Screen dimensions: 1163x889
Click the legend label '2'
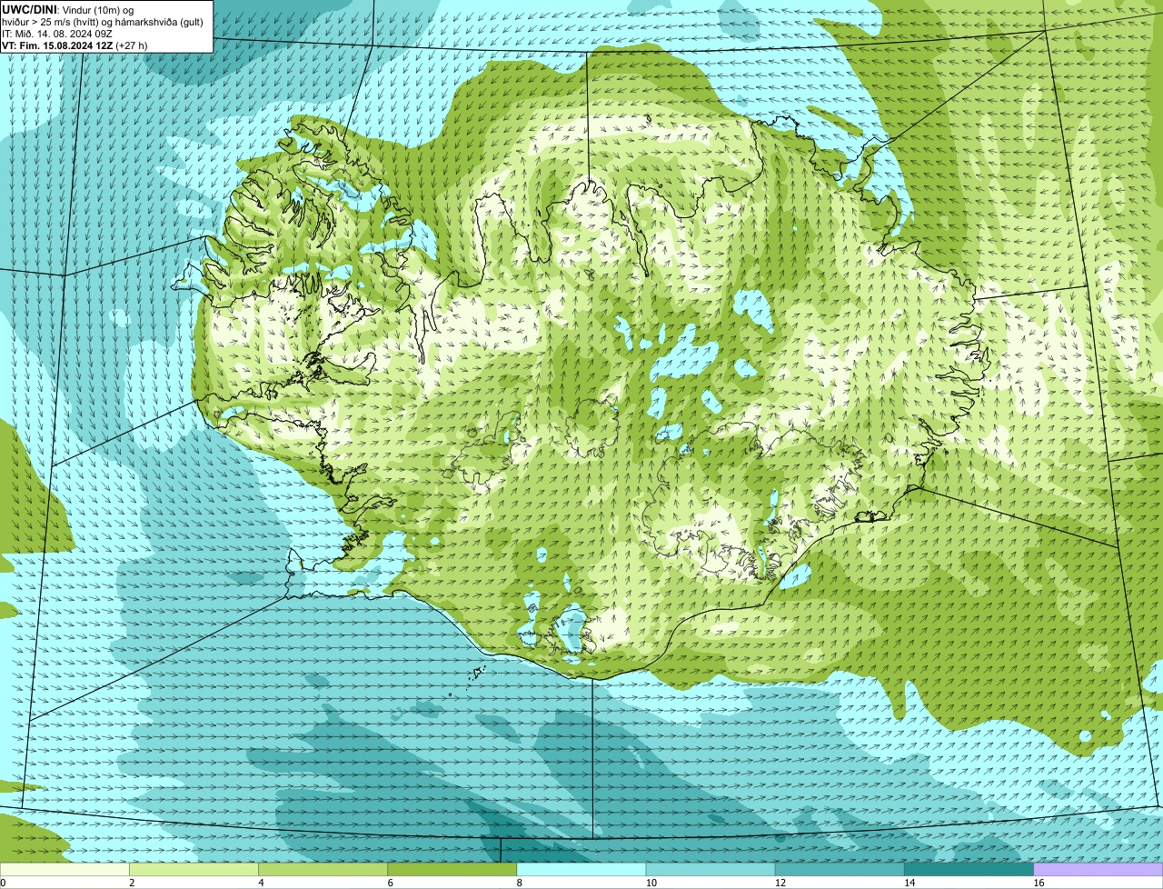[132, 883]
